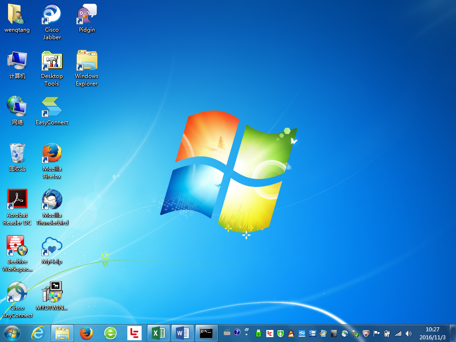Open the wenqtang user folder icon

tap(17, 18)
